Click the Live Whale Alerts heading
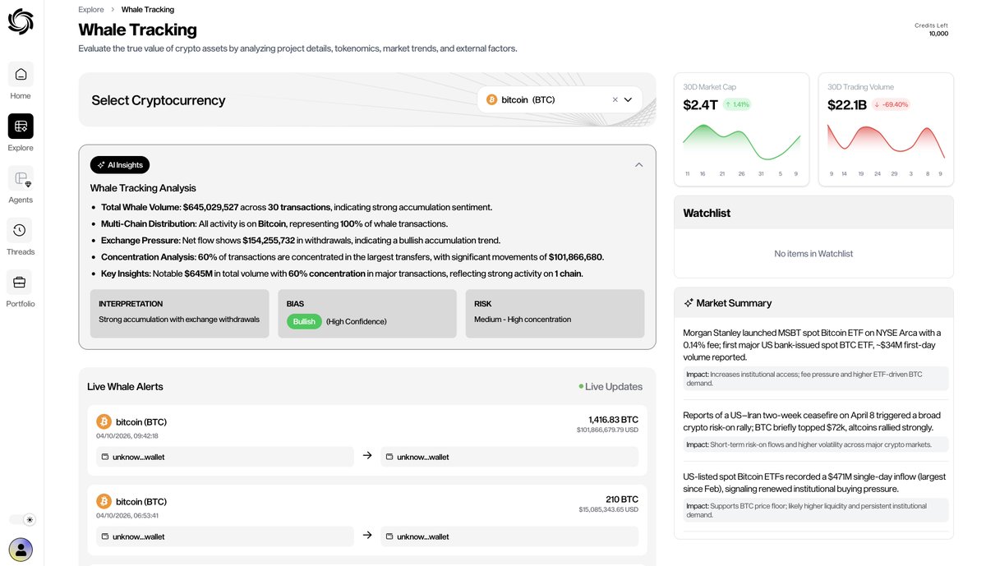The image size is (986, 566). pos(125,386)
